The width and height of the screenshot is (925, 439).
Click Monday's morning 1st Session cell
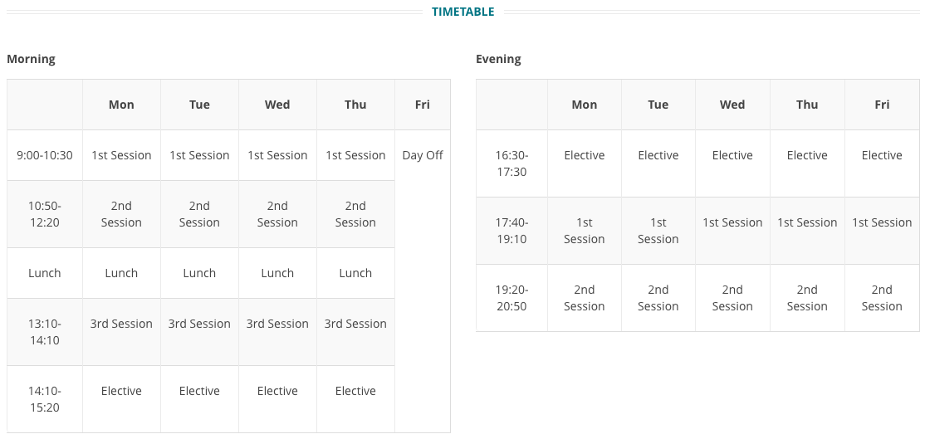121,155
